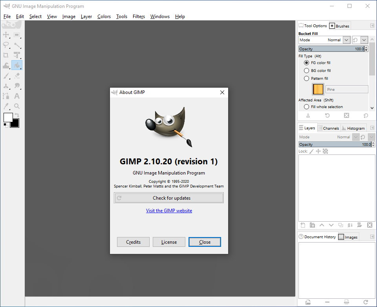This screenshot has width=377, height=307.
Task: Select the Bucket Fill tool
Action: point(16,65)
